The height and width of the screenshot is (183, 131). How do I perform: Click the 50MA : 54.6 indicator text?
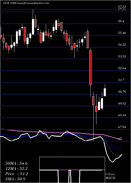click(16, 163)
